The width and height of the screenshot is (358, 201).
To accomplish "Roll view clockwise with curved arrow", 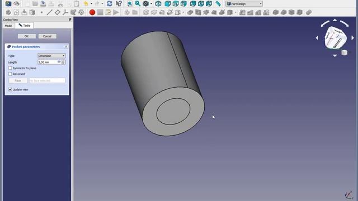I will click(344, 23).
